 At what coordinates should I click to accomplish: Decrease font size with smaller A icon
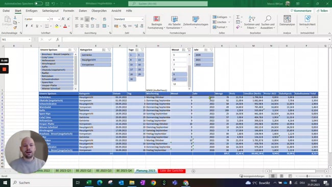tap(68, 19)
